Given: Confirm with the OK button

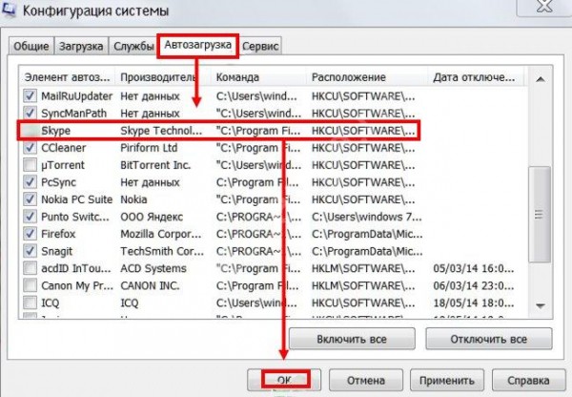Looking at the screenshot, I should point(284,380).
